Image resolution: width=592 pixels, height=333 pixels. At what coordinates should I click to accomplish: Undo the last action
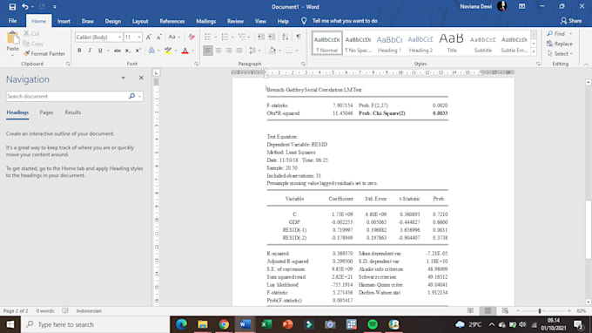[x=25, y=7]
